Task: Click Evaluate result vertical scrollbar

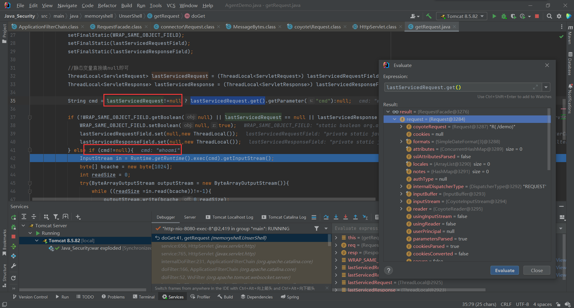Action: [549, 140]
